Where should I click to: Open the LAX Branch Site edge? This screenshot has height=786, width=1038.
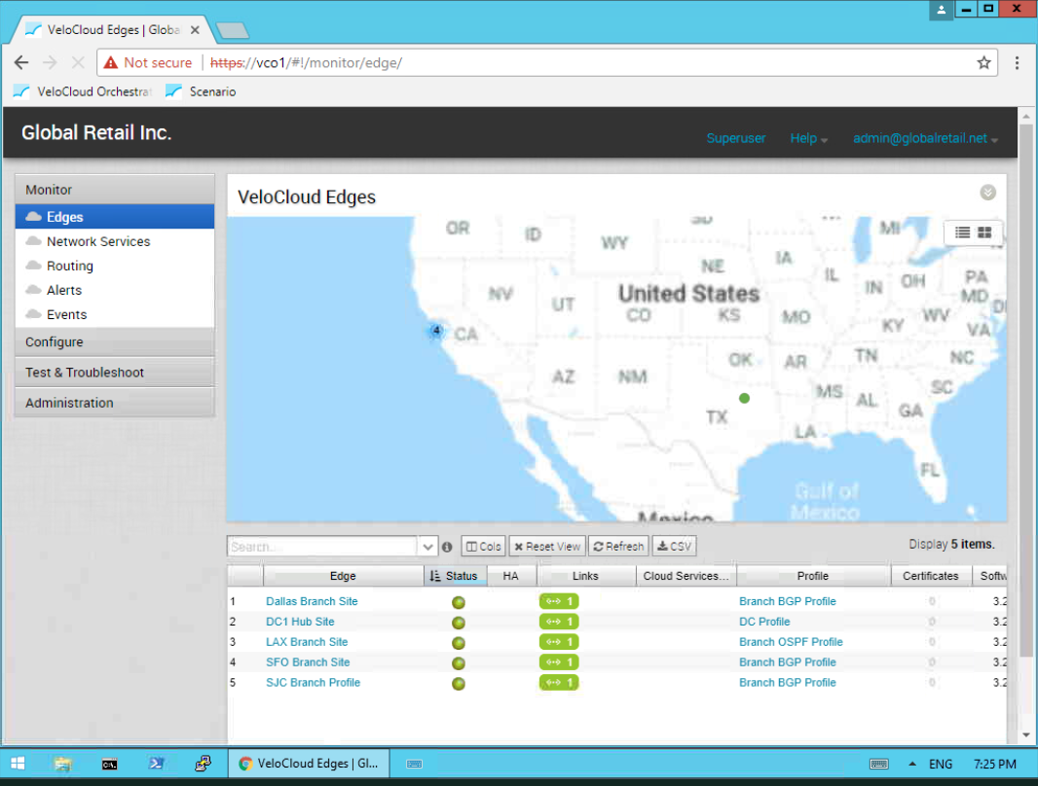[x=307, y=642]
